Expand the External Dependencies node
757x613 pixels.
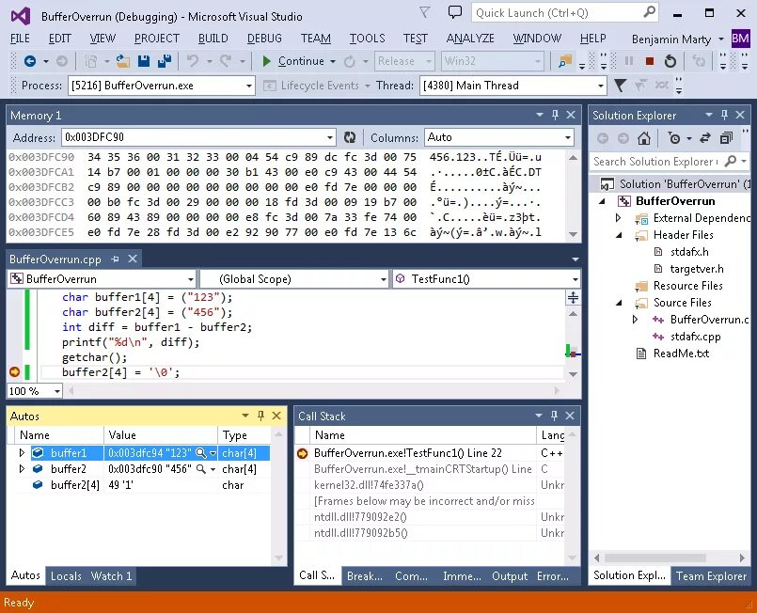pyautogui.click(x=619, y=218)
